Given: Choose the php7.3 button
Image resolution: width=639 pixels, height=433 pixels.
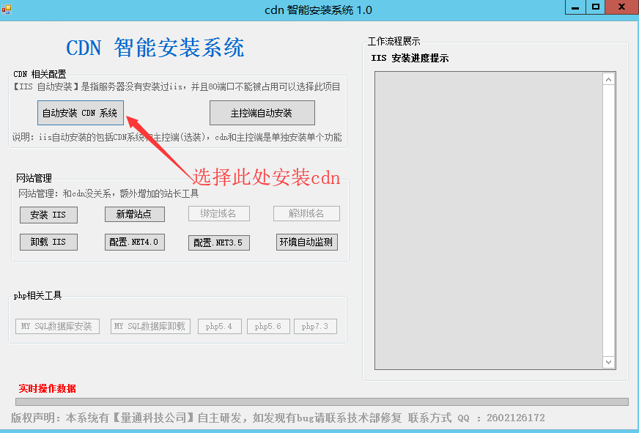Looking at the screenshot, I should (315, 326).
